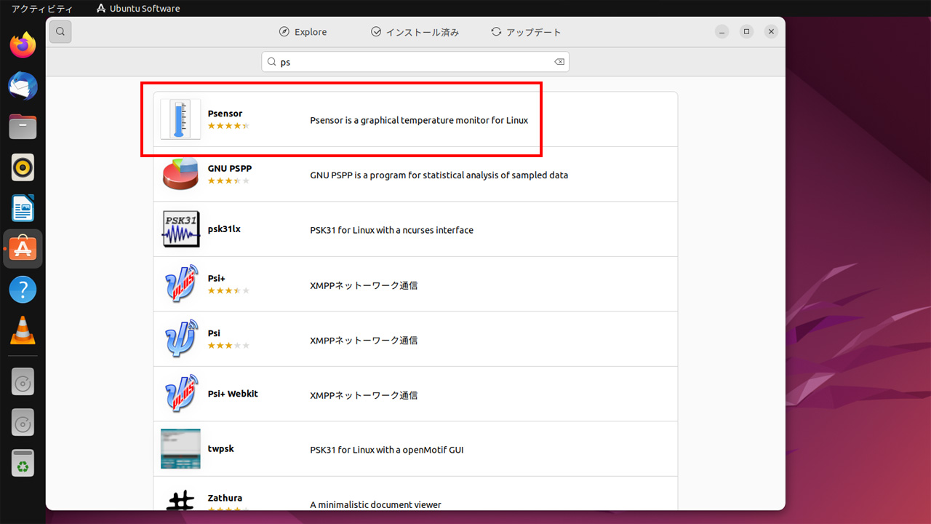Click Psensor star rating
Viewport: 931px width, 524px height.
tap(228, 126)
